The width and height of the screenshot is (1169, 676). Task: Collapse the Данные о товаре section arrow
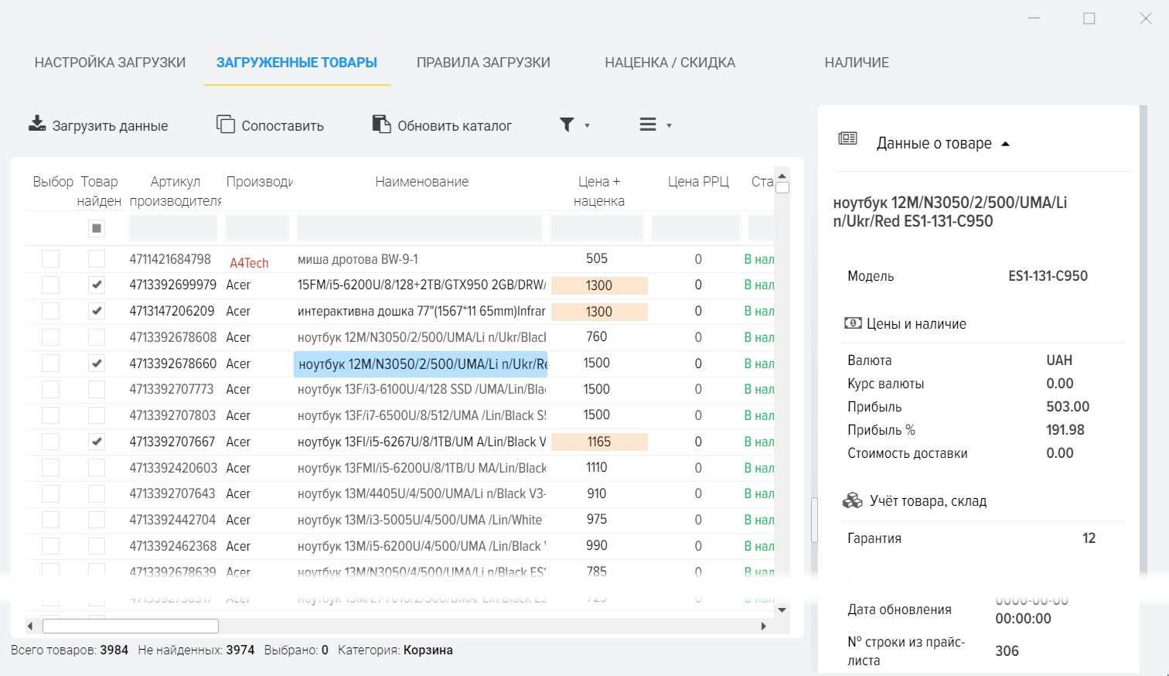[1005, 144]
